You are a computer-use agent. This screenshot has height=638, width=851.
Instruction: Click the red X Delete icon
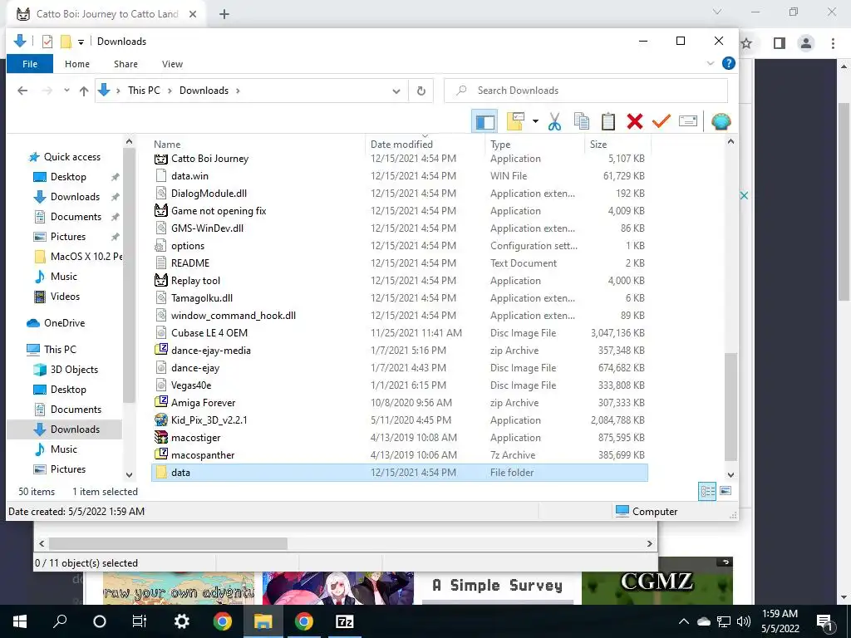[x=634, y=121]
